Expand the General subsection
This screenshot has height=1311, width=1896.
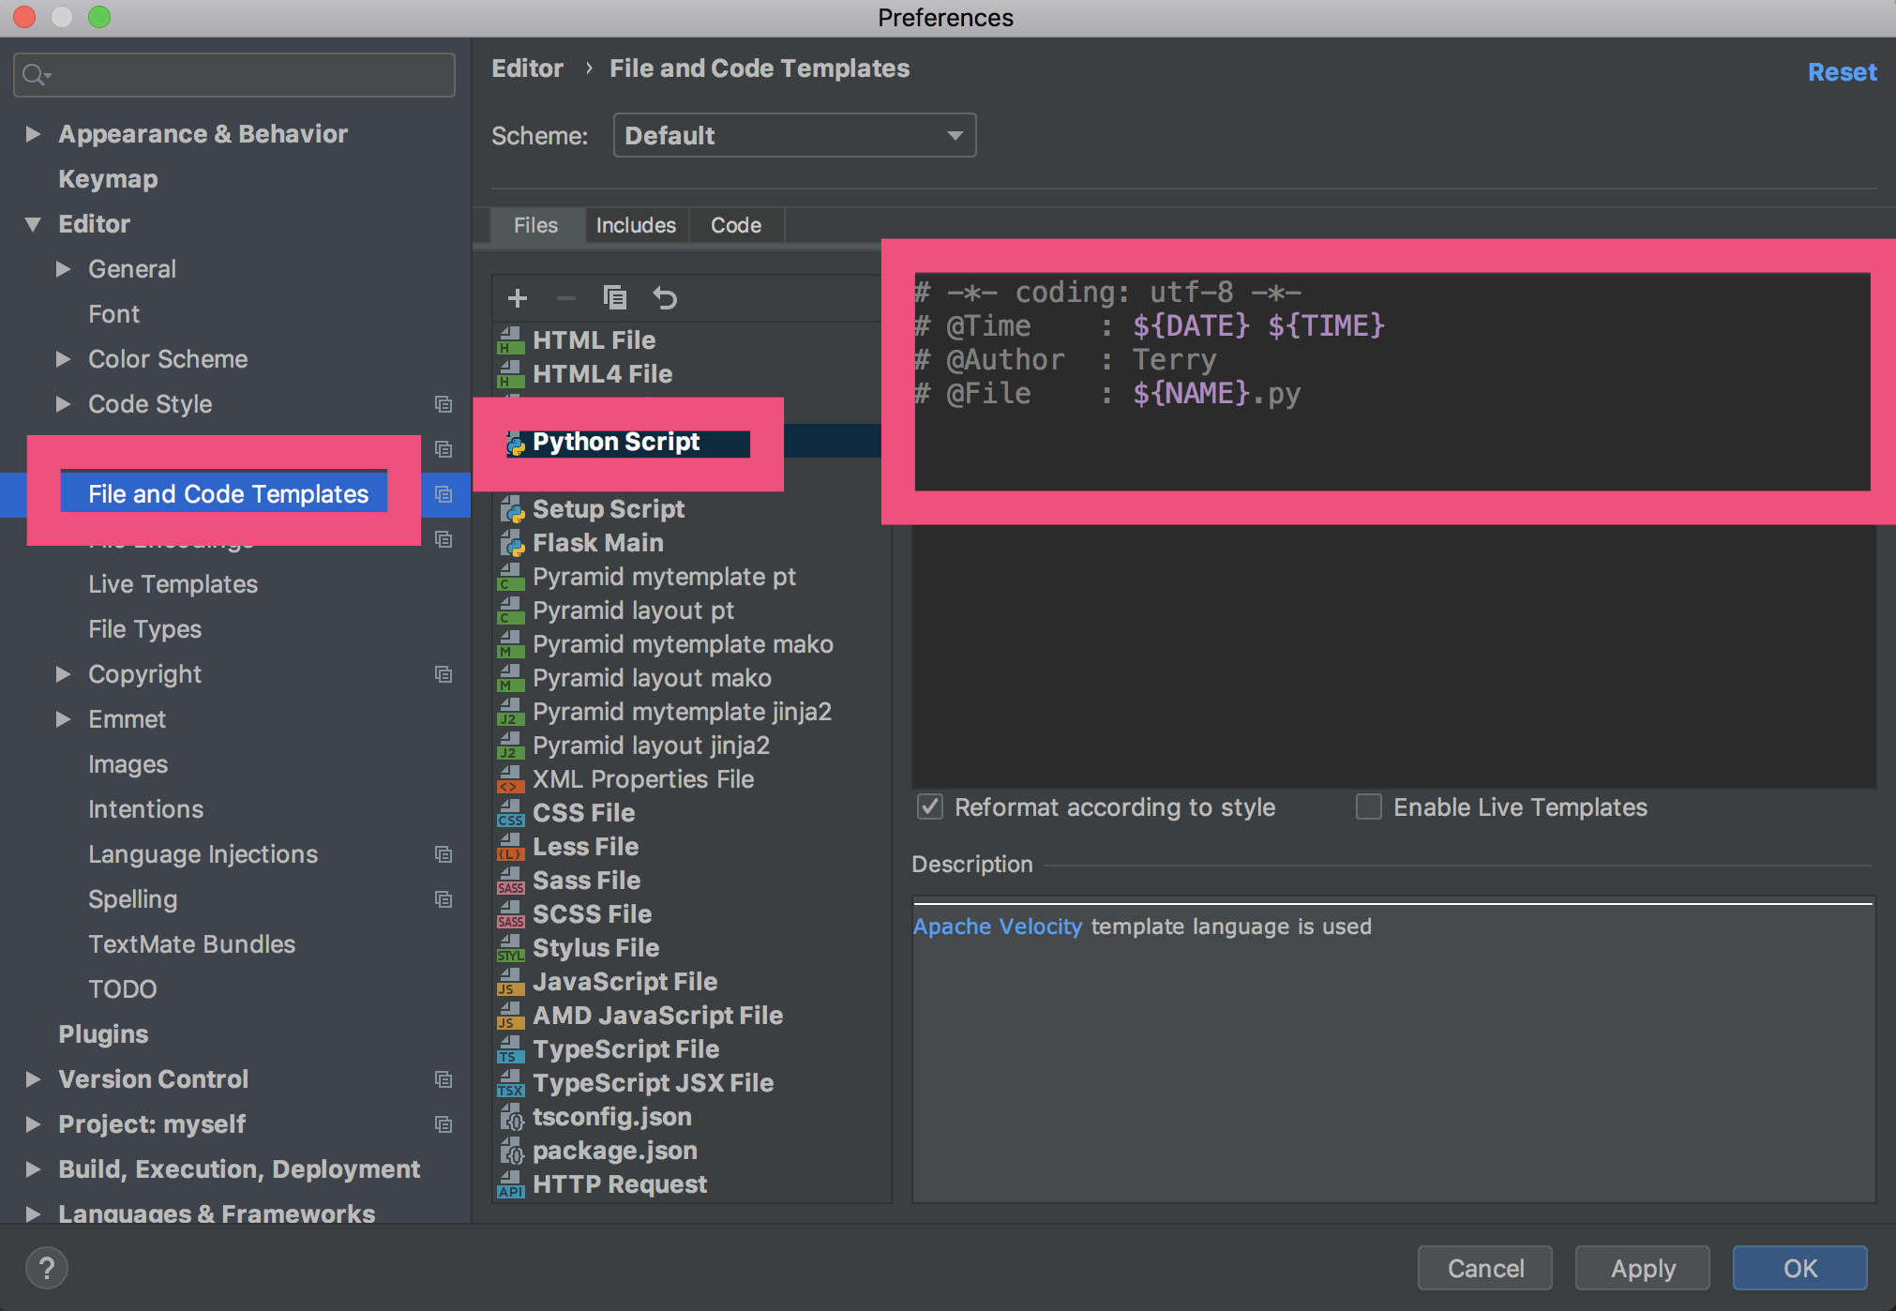click(x=63, y=269)
